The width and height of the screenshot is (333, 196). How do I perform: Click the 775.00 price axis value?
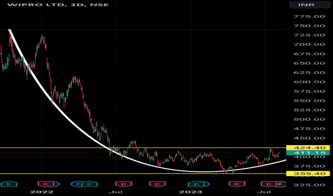(x=309, y=16)
